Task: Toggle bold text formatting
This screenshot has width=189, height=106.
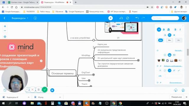Action: coord(175,29)
